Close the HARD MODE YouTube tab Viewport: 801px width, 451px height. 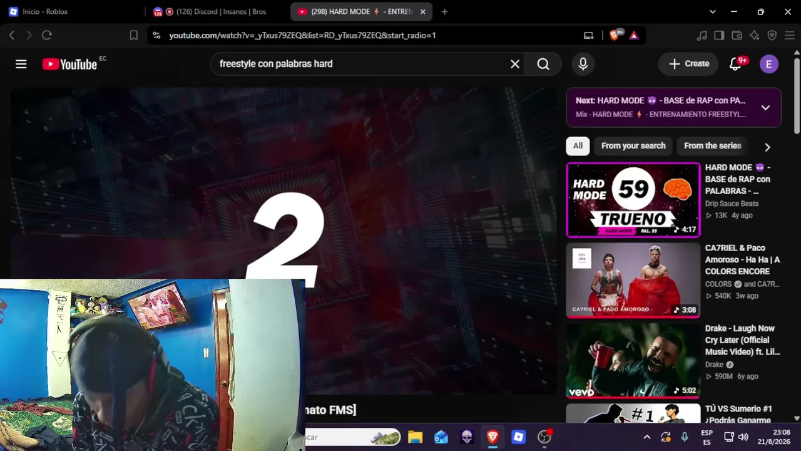point(422,12)
